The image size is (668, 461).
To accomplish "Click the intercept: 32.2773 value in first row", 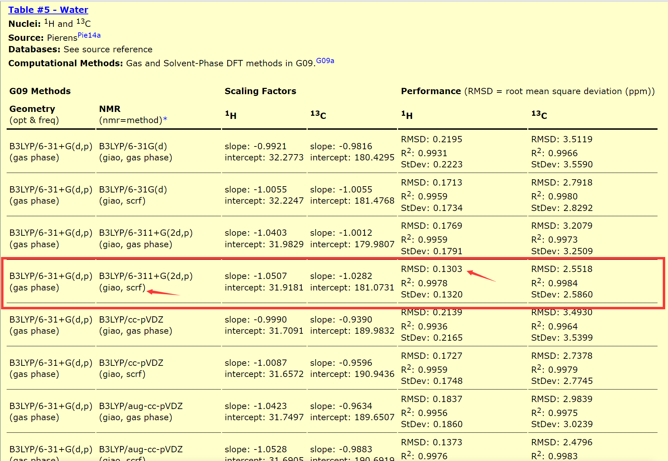I will coord(264,157).
